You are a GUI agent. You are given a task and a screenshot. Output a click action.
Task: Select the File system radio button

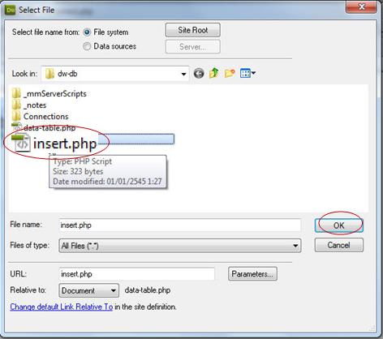(87, 32)
